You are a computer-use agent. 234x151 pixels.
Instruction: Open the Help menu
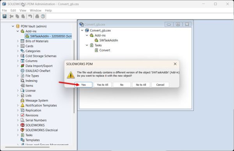(48, 11)
